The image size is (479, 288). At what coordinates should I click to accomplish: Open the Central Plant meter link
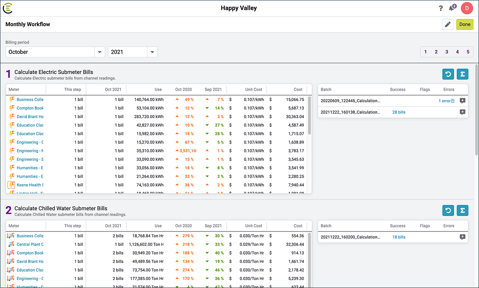click(30, 245)
